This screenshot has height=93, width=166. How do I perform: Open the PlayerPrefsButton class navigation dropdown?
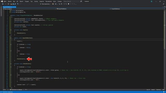pyautogui.click(x=83, y=9)
